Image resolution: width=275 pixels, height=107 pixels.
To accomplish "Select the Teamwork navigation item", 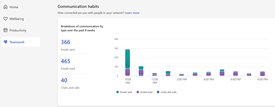I will (x=21, y=42).
